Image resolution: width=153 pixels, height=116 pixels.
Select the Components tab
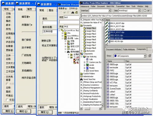[141, 49]
